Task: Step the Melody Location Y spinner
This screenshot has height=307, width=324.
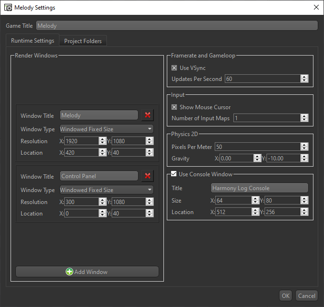Action: click(150, 153)
